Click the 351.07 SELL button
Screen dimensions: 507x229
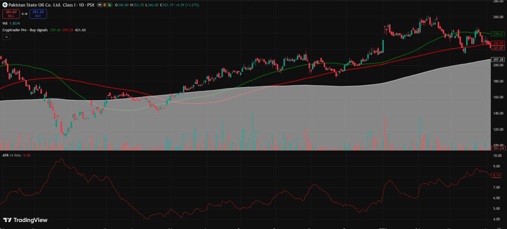(11, 14)
